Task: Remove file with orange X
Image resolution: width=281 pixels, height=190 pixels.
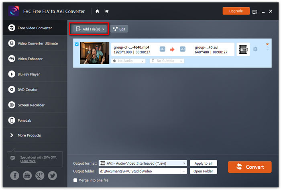Action: tap(267, 44)
